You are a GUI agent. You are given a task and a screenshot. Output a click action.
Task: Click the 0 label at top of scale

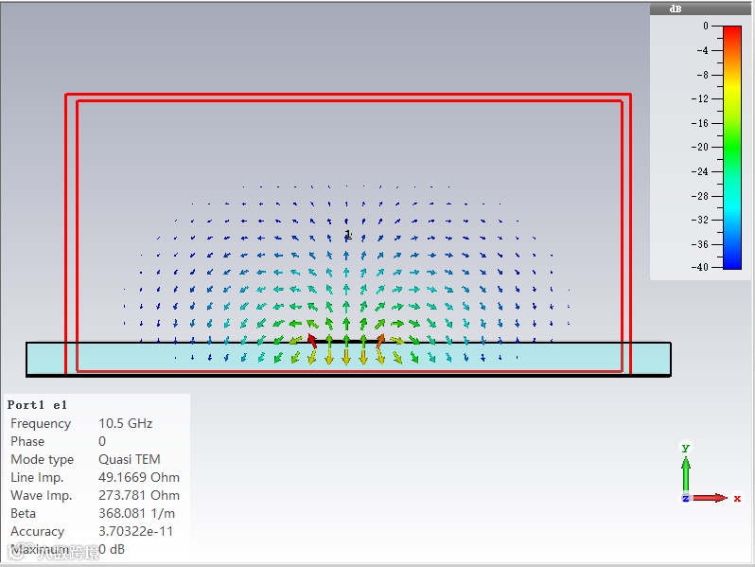coord(706,26)
